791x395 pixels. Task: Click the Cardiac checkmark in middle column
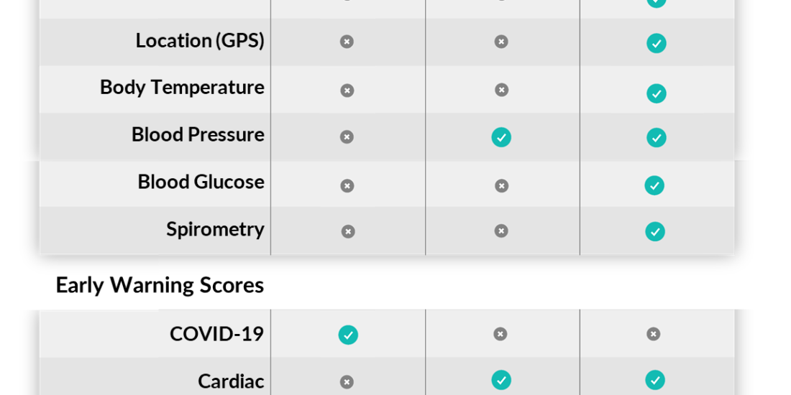pos(501,380)
